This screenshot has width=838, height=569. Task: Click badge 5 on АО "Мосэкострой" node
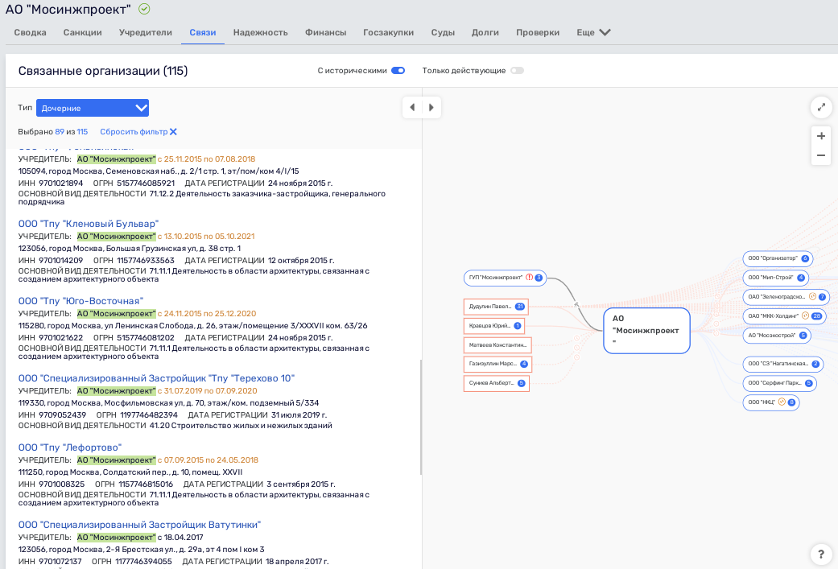(803, 336)
